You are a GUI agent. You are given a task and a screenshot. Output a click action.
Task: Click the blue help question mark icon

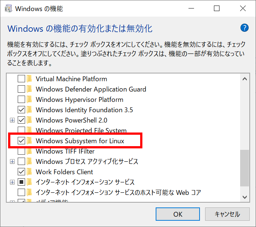click(244, 28)
